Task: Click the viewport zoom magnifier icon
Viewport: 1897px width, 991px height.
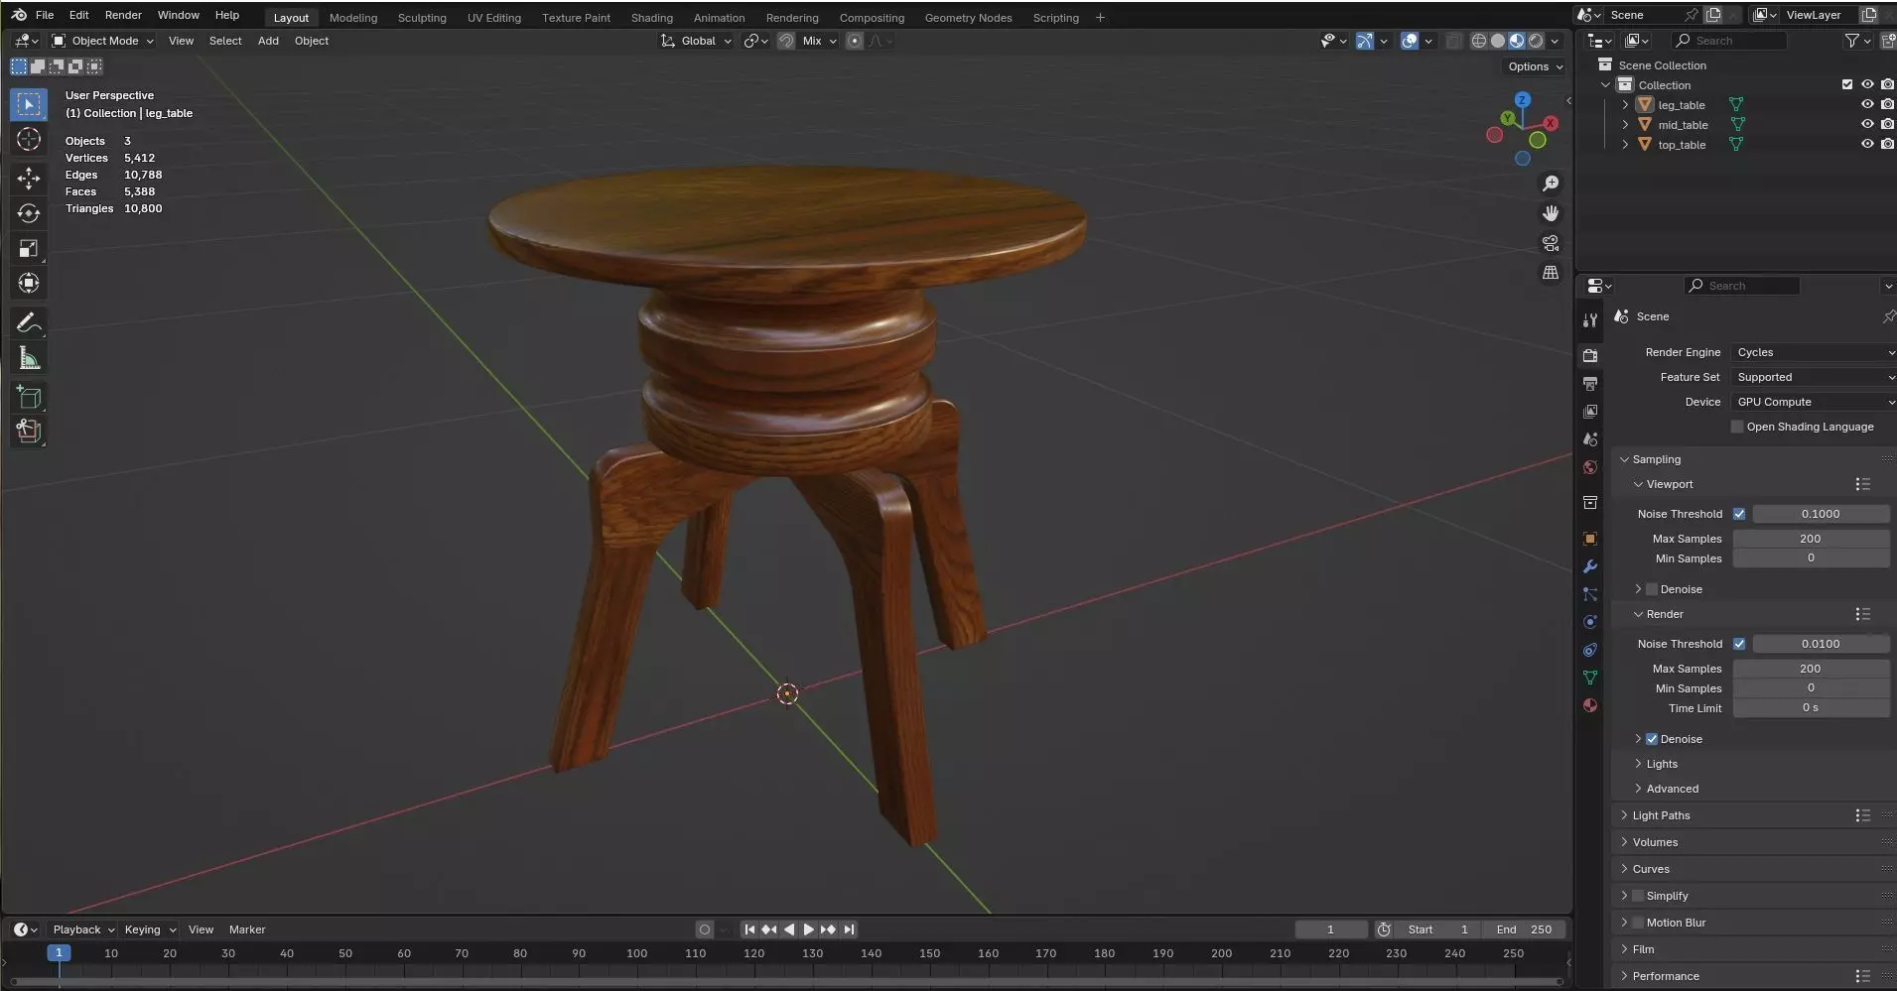Action: tap(1551, 184)
